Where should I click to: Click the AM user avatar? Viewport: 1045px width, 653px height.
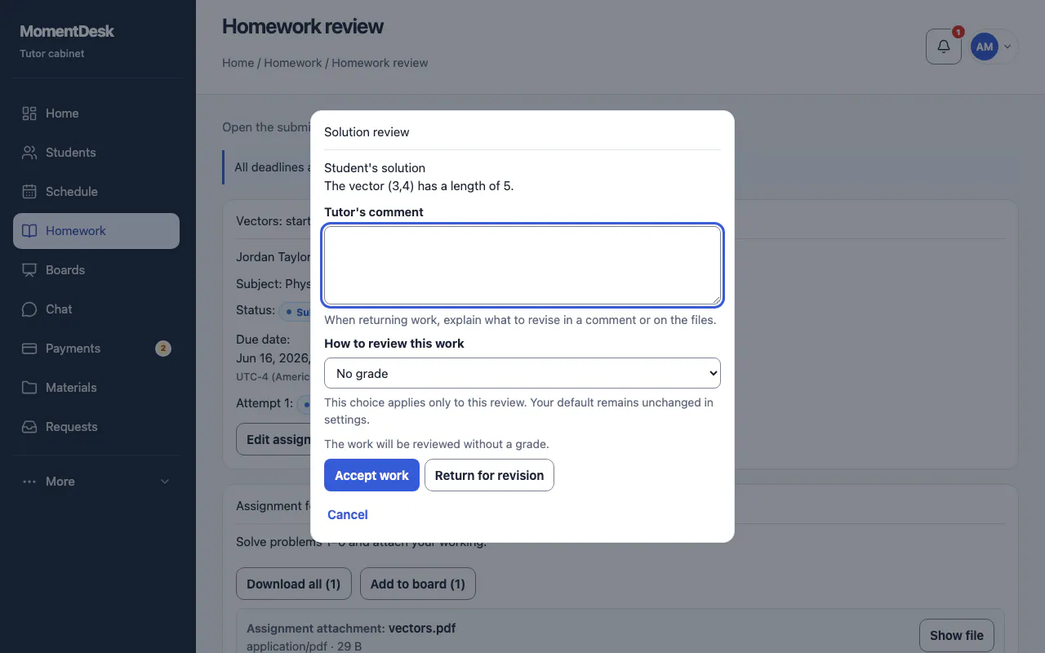985,47
